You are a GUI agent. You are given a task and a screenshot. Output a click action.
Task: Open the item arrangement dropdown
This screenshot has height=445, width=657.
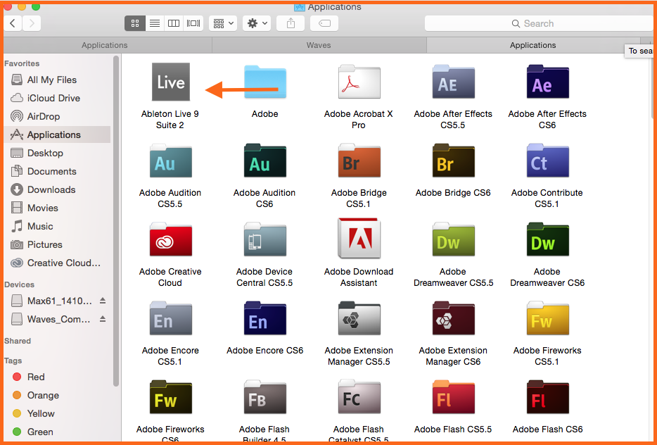[x=222, y=23]
